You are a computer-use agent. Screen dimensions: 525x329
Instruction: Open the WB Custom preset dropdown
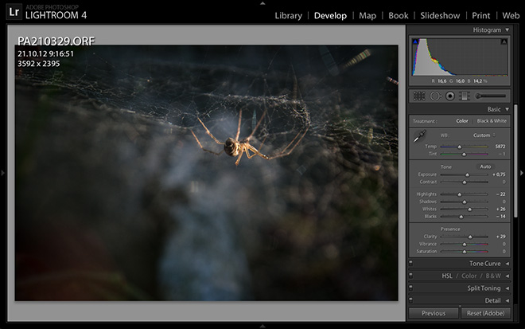point(484,135)
